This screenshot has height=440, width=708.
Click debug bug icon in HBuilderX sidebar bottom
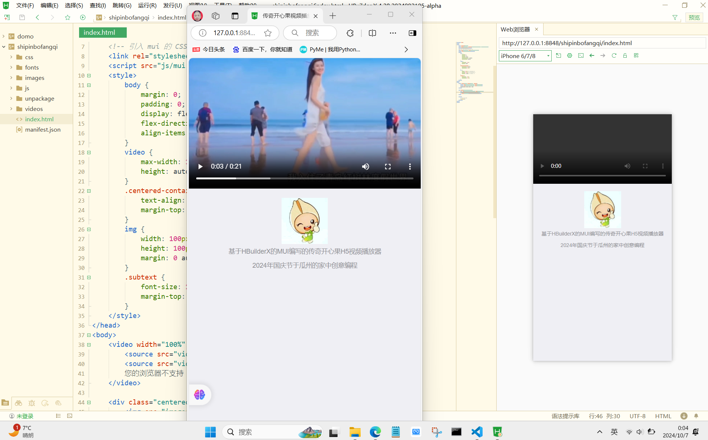coord(32,403)
